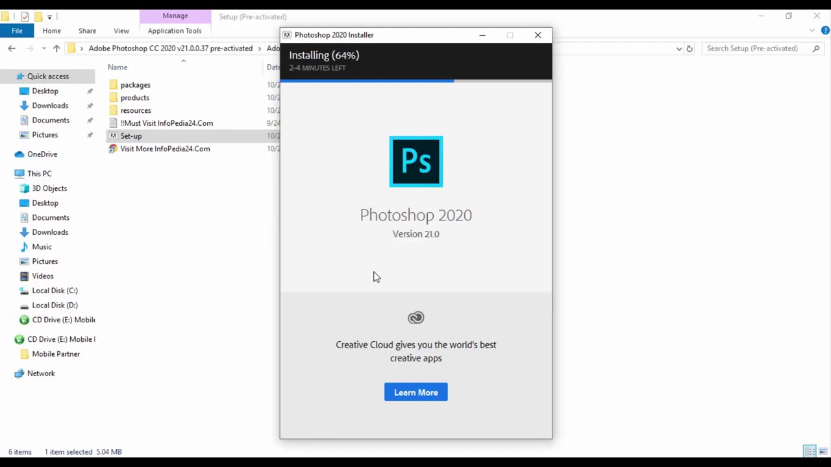Open Downloads listed under This PC

coord(50,232)
